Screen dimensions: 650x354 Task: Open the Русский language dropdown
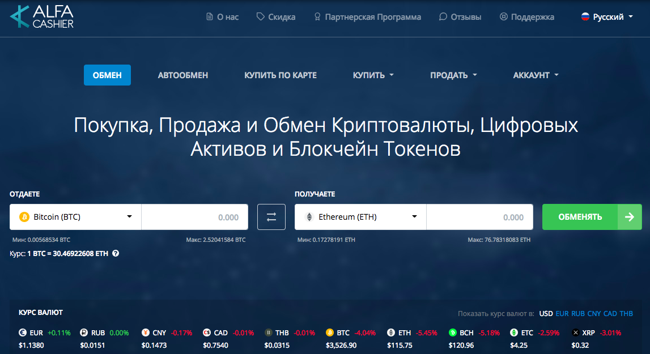607,16
